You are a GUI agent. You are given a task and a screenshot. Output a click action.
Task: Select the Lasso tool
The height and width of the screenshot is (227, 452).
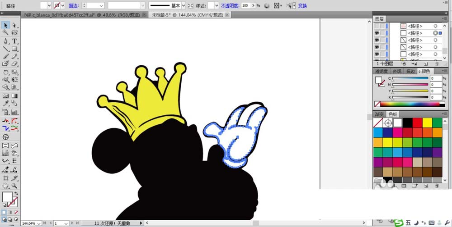14,33
